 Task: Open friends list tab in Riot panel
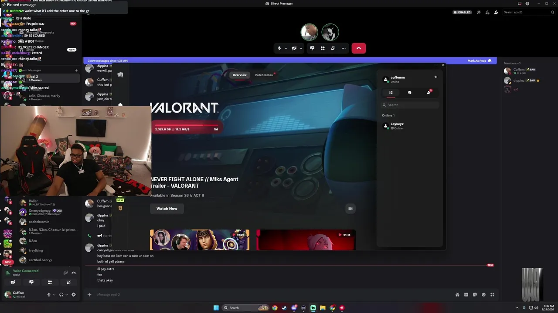[391, 93]
